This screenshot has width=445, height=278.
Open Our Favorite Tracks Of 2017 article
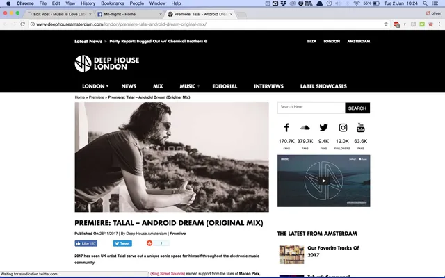click(x=333, y=252)
